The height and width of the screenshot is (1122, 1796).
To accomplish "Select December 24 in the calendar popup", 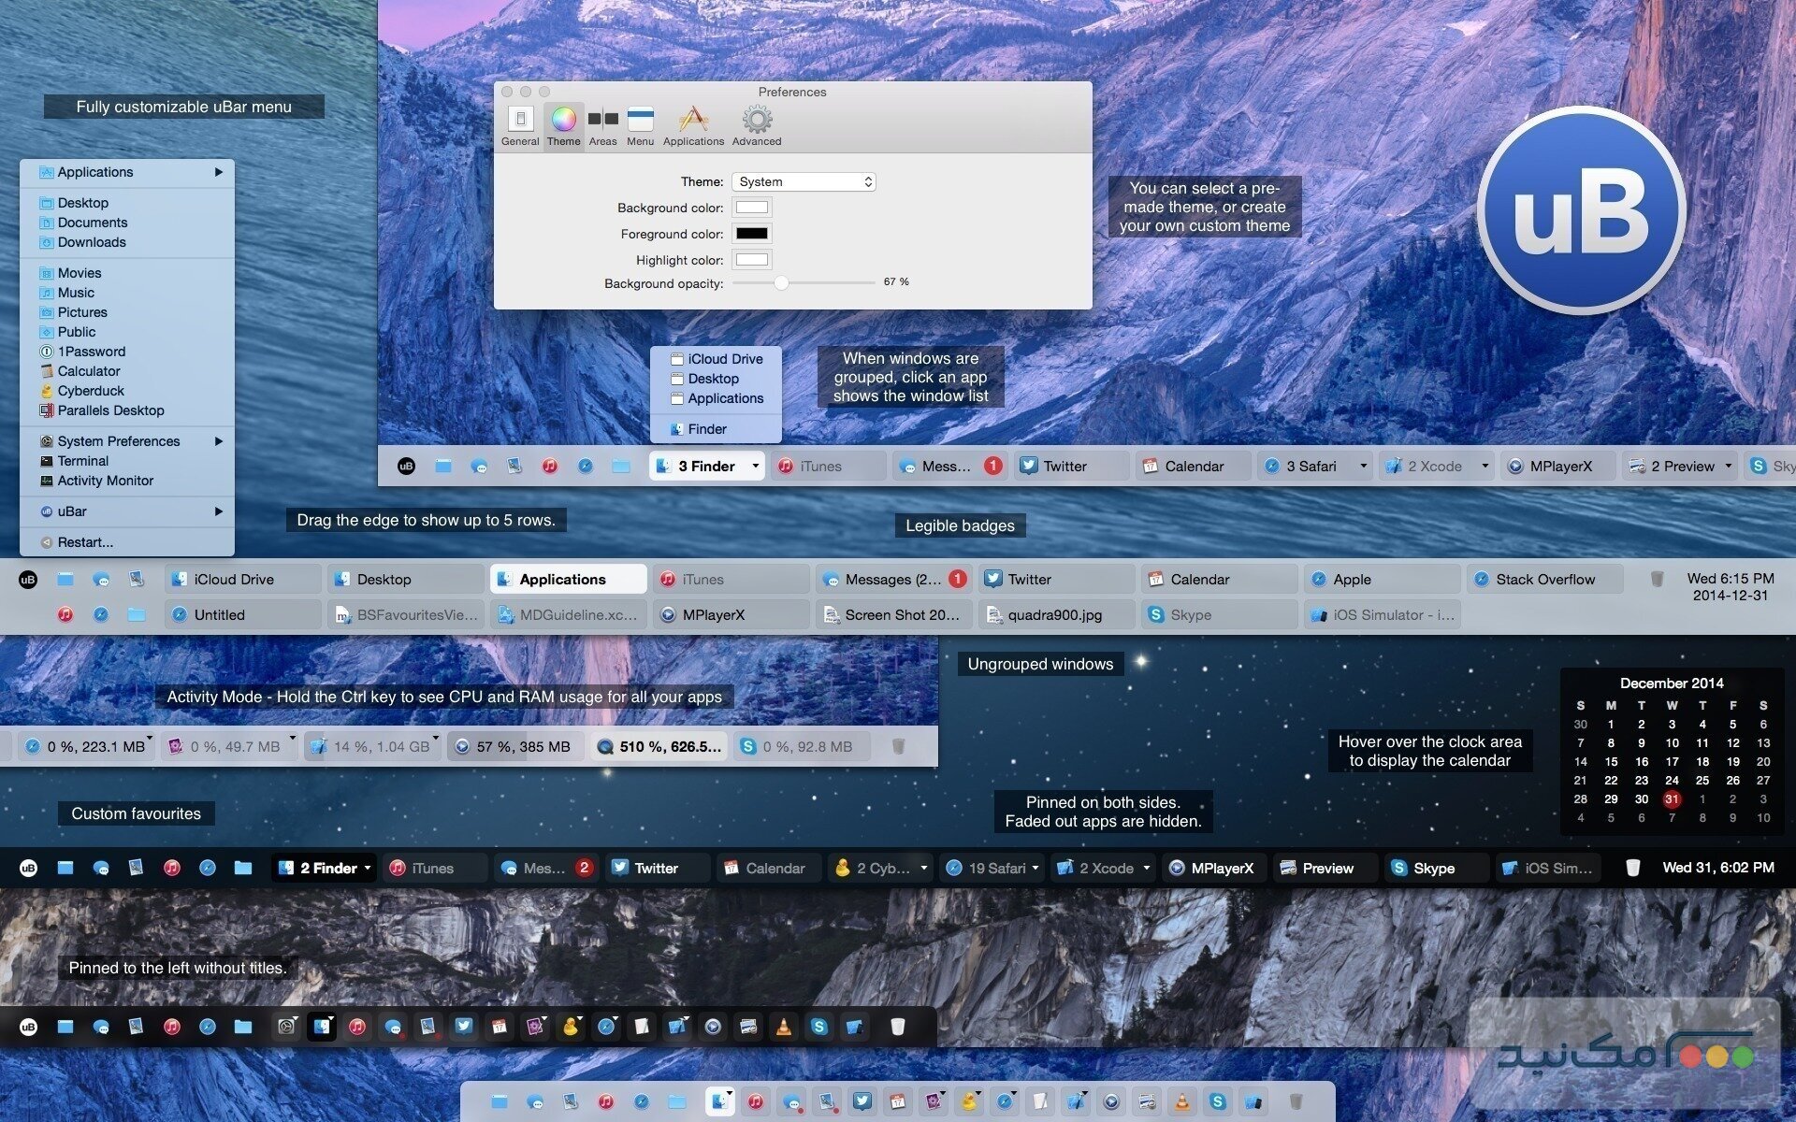I will pyautogui.click(x=1672, y=780).
